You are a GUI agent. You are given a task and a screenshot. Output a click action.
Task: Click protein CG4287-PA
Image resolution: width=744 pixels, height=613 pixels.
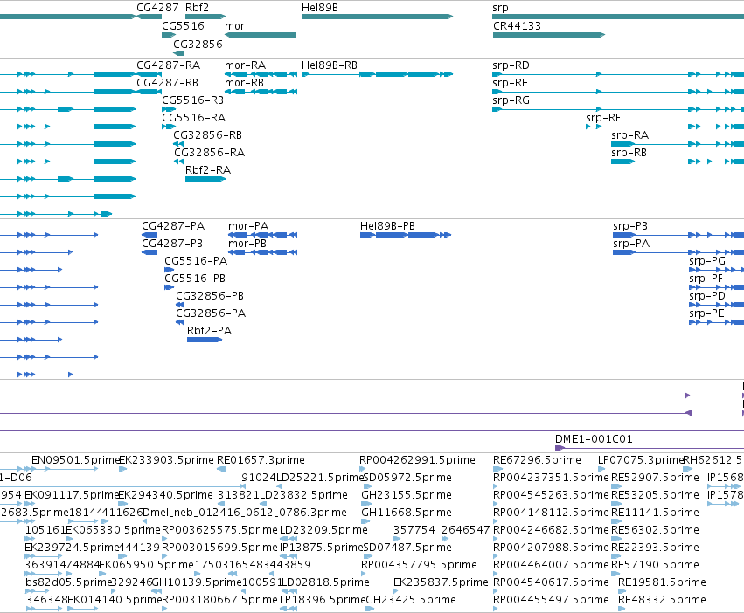[x=149, y=235]
